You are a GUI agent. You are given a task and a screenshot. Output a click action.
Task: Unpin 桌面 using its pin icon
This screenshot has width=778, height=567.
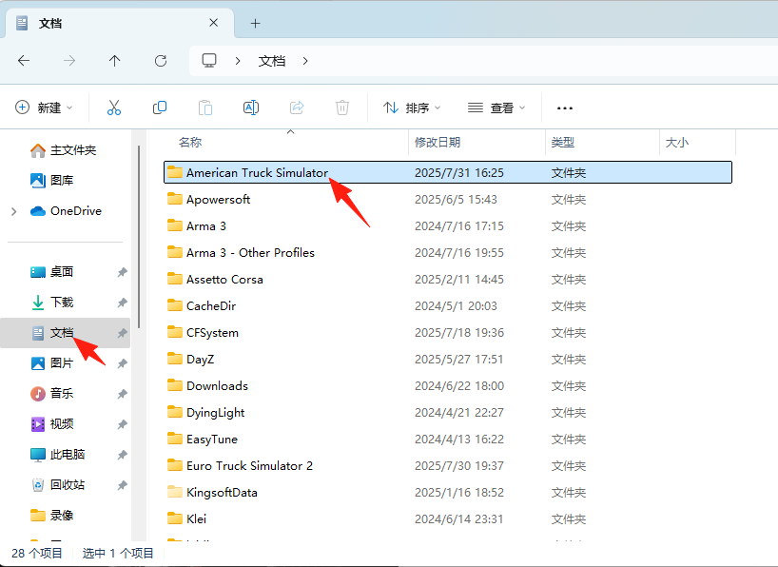122,272
